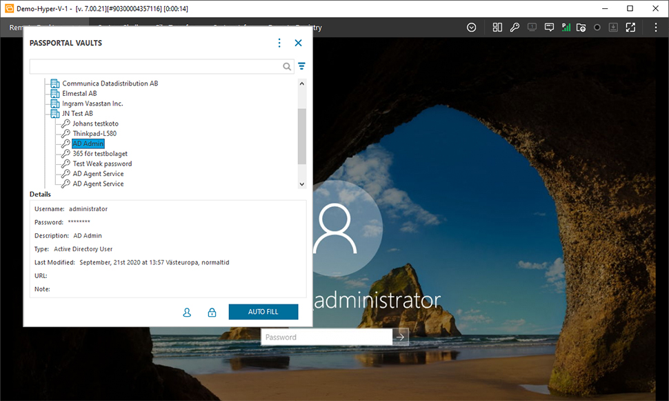Click the greyed download icon in toolbar

613,28
